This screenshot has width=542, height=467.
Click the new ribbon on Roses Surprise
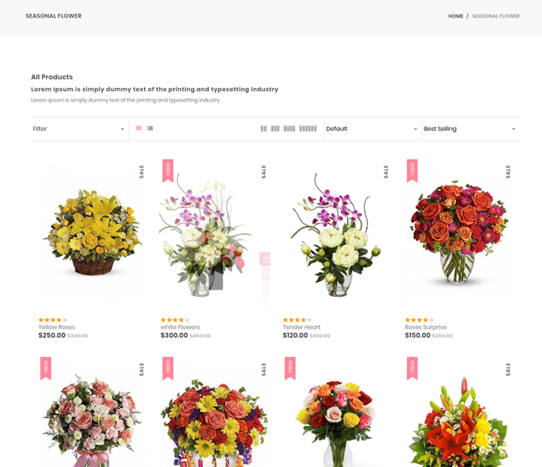(x=412, y=170)
